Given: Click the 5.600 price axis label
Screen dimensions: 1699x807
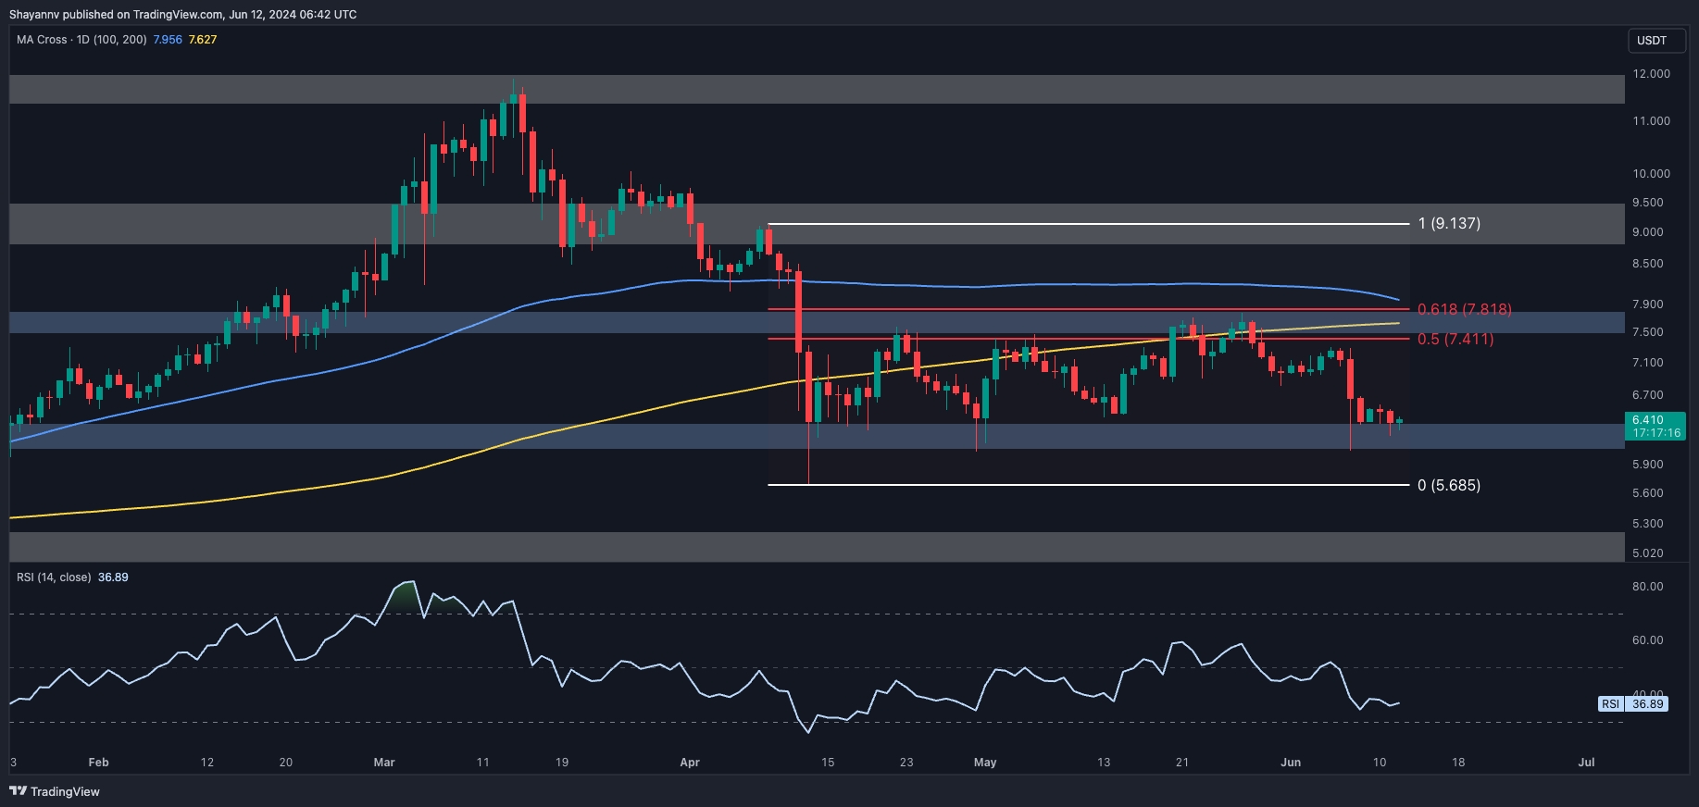Looking at the screenshot, I should point(1648,493).
